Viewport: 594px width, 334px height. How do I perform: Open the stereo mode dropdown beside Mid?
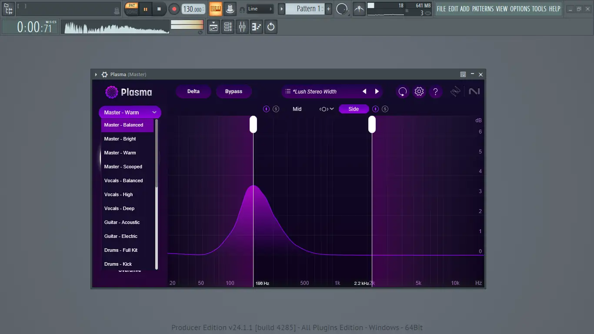point(327,109)
